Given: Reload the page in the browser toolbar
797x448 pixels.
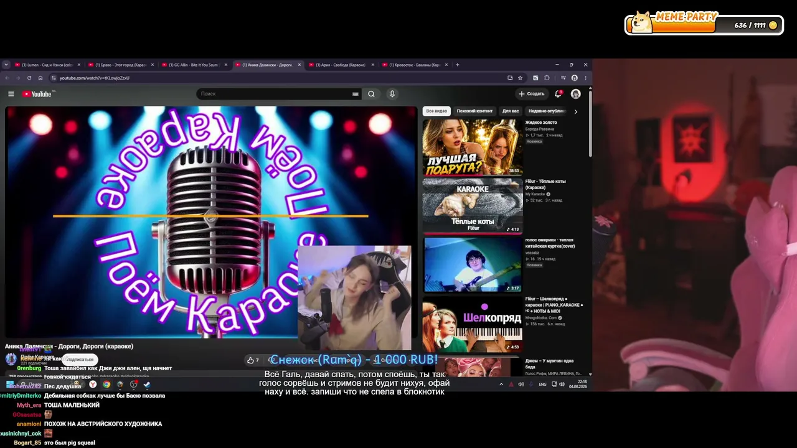Looking at the screenshot, I should (29, 78).
